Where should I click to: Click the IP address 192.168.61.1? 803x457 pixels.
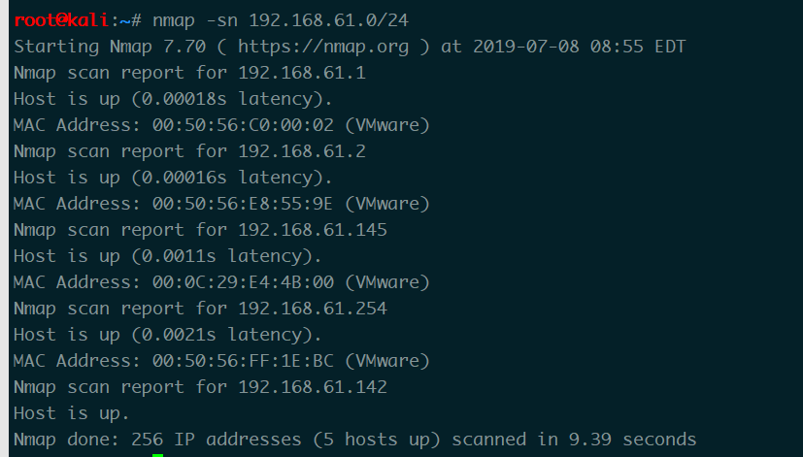pyautogui.click(x=302, y=73)
